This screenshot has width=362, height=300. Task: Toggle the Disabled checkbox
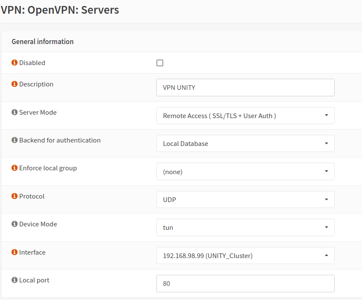160,63
